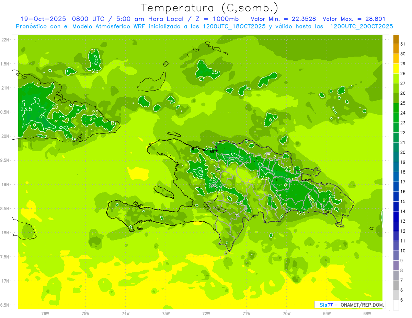
Task: Click the 17N latitude axis label
Action: (x=5, y=281)
